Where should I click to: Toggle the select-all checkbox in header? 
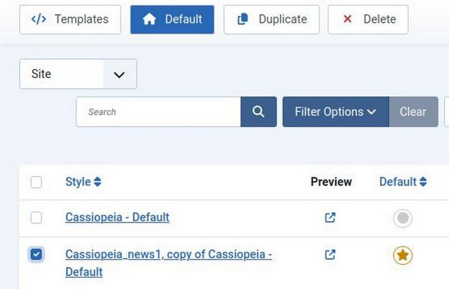(x=36, y=182)
